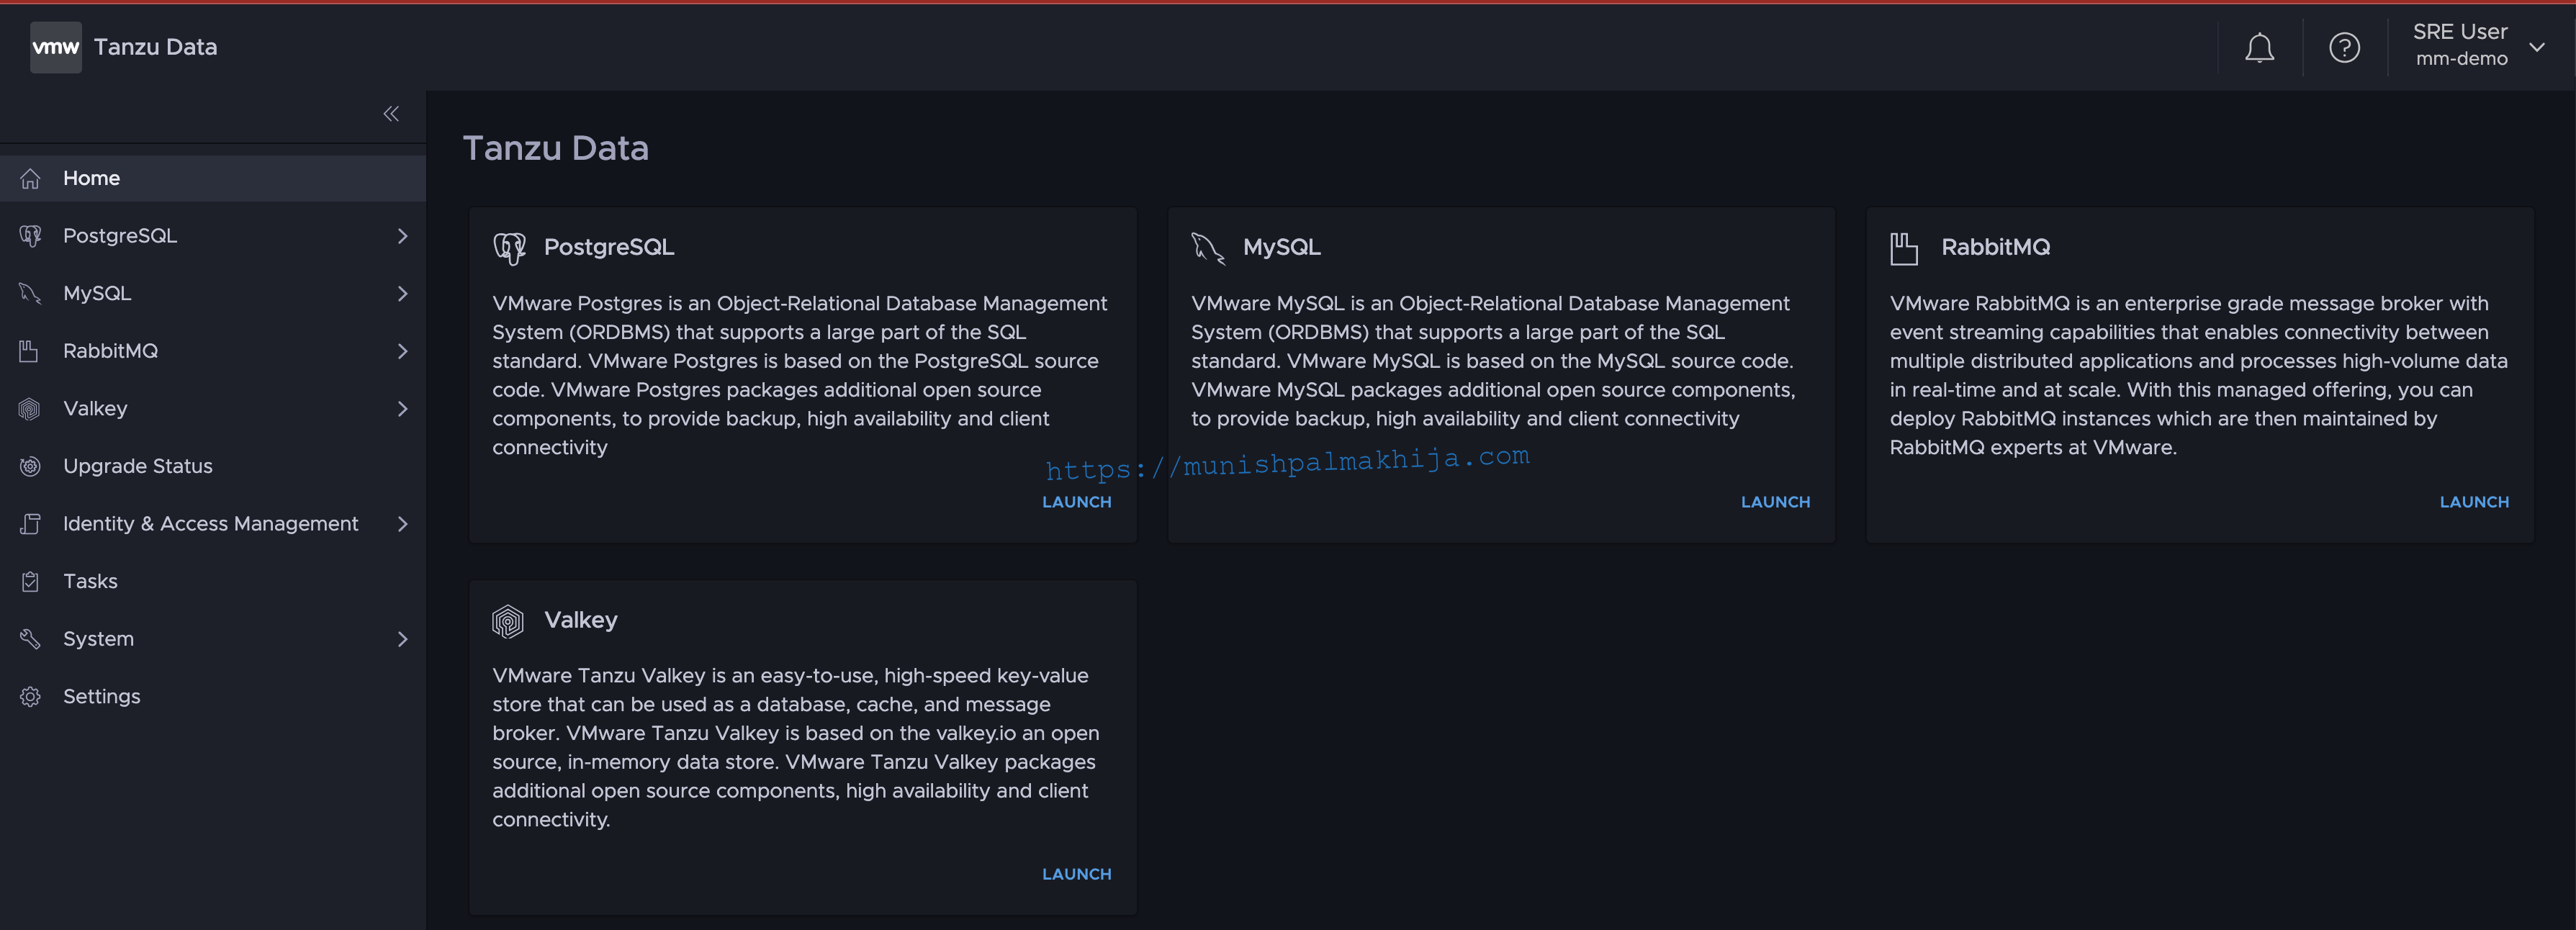This screenshot has width=2576, height=930.
Task: Open SRE User account dropdown arrow
Action: click(2537, 47)
